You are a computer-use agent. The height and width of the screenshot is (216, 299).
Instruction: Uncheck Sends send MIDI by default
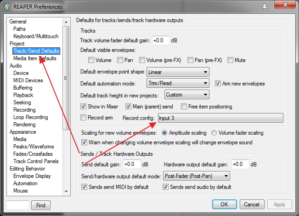(x=84, y=187)
